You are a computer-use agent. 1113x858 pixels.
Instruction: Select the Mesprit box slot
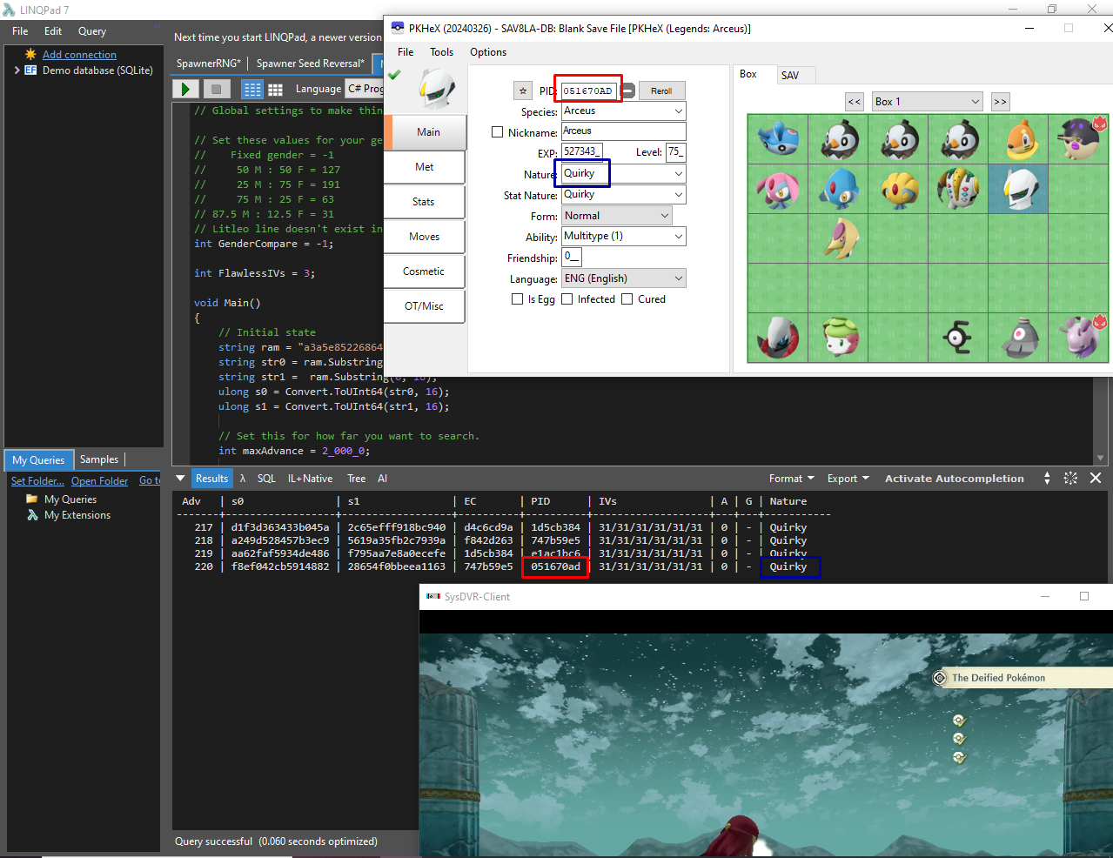tap(778, 189)
